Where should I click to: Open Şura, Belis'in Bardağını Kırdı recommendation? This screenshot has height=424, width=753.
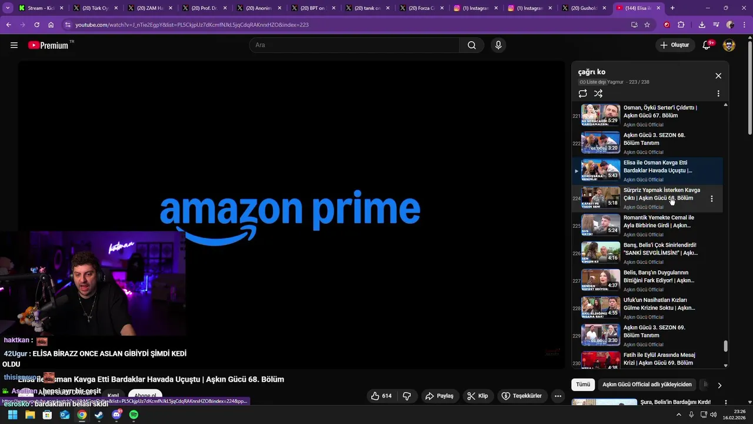(x=675, y=402)
